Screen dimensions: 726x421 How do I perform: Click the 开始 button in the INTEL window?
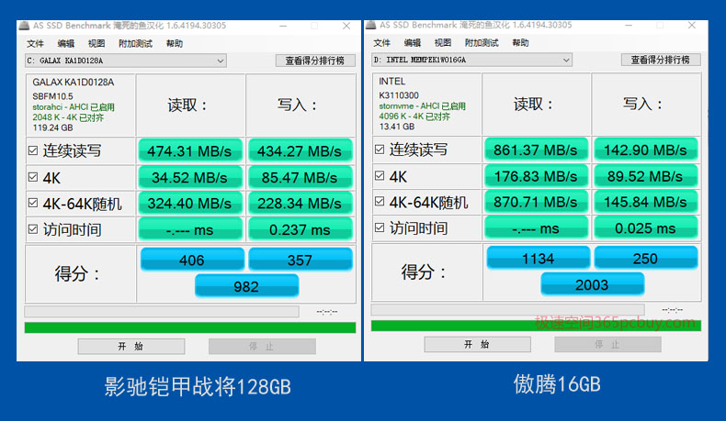pyautogui.click(x=477, y=344)
